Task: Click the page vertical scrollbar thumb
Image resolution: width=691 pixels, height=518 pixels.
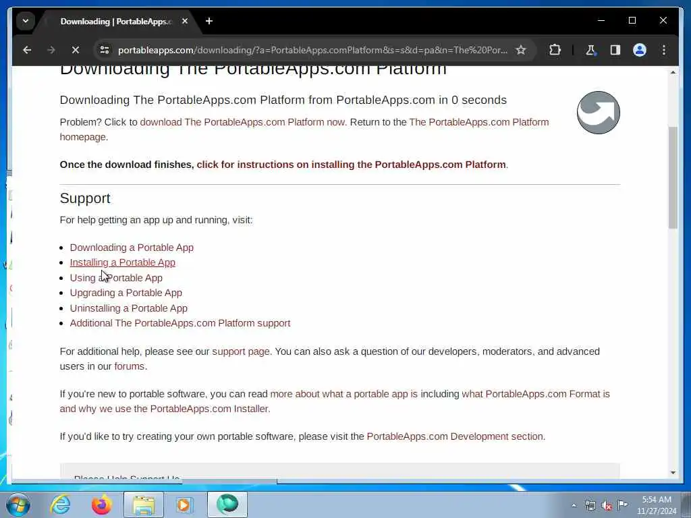Action: pos(673,177)
